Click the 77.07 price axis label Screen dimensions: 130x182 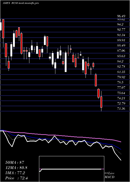click(121, 88)
